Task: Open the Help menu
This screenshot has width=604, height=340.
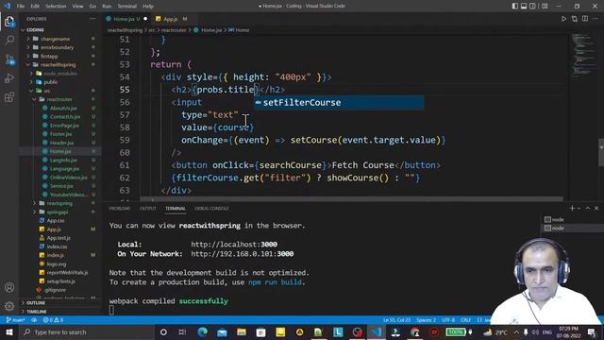Action: 148,7
